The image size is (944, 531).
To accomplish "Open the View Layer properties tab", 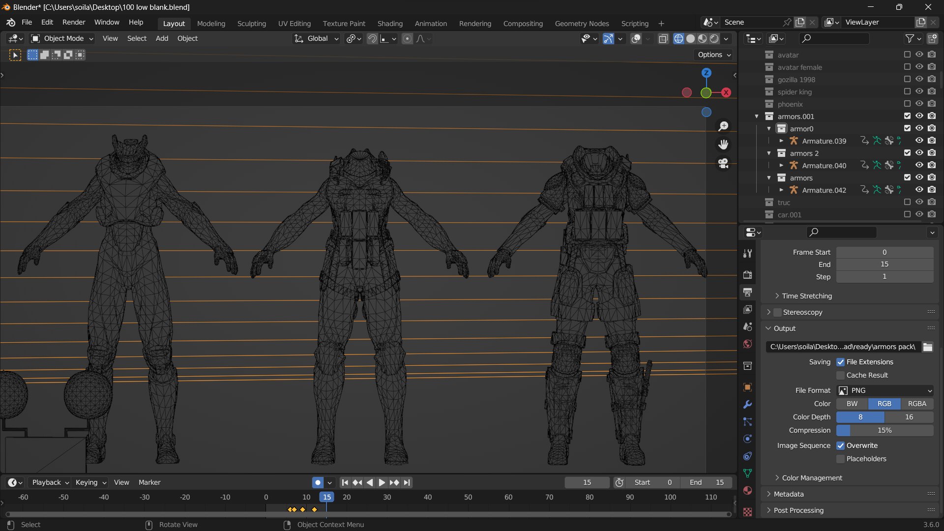I will click(x=747, y=309).
